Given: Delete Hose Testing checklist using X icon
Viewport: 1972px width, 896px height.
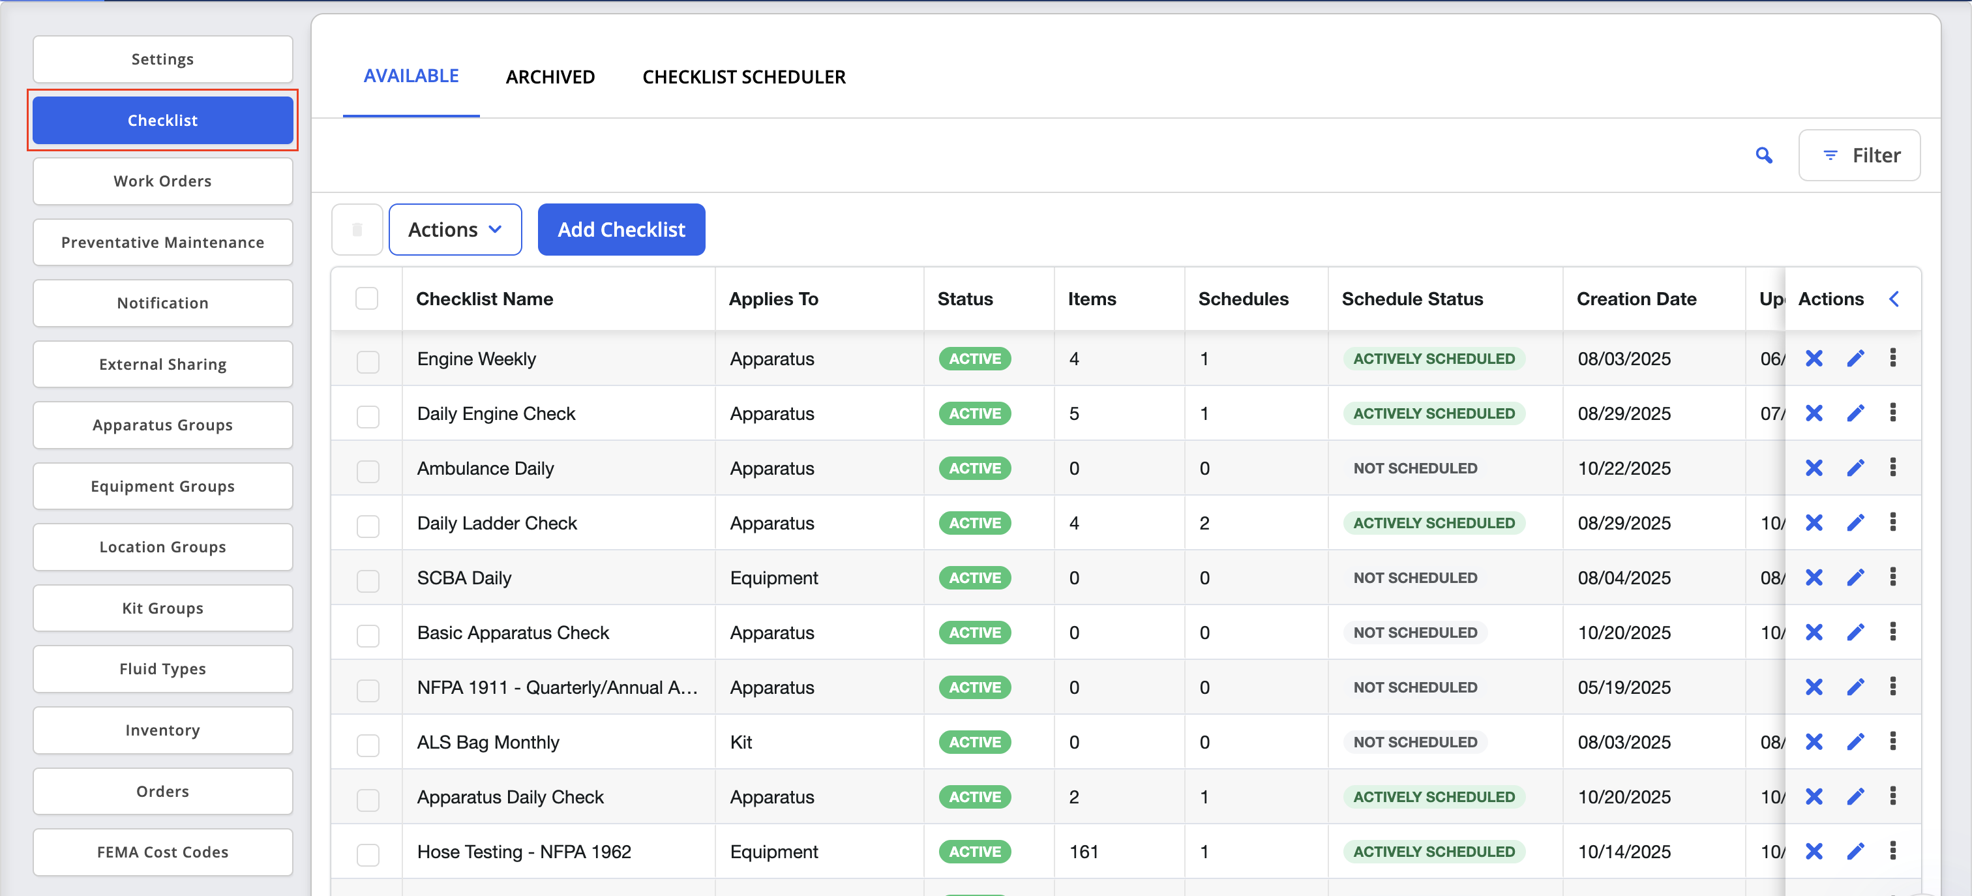Looking at the screenshot, I should pyautogui.click(x=1814, y=852).
